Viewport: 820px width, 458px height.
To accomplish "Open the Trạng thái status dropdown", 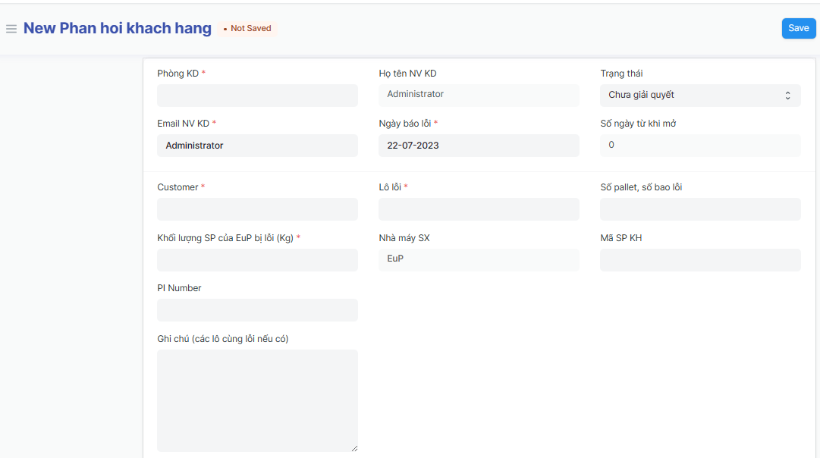I will [699, 96].
